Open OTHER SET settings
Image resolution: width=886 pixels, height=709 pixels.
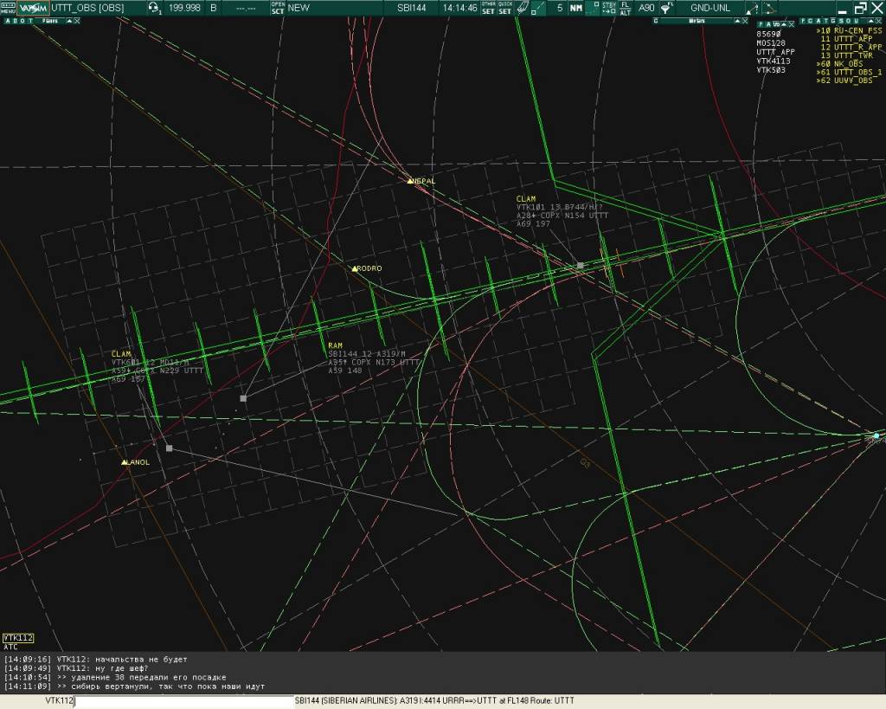click(488, 8)
